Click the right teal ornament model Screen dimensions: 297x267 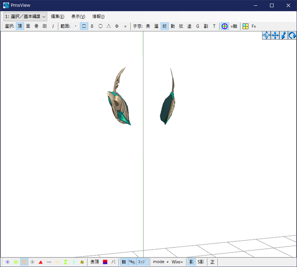click(x=167, y=108)
